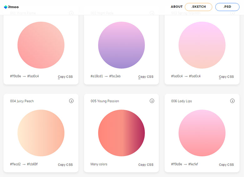Copy the #fad0c4 end color under Warm Flame
This screenshot has height=177, width=244.
pyautogui.click(x=33, y=76)
